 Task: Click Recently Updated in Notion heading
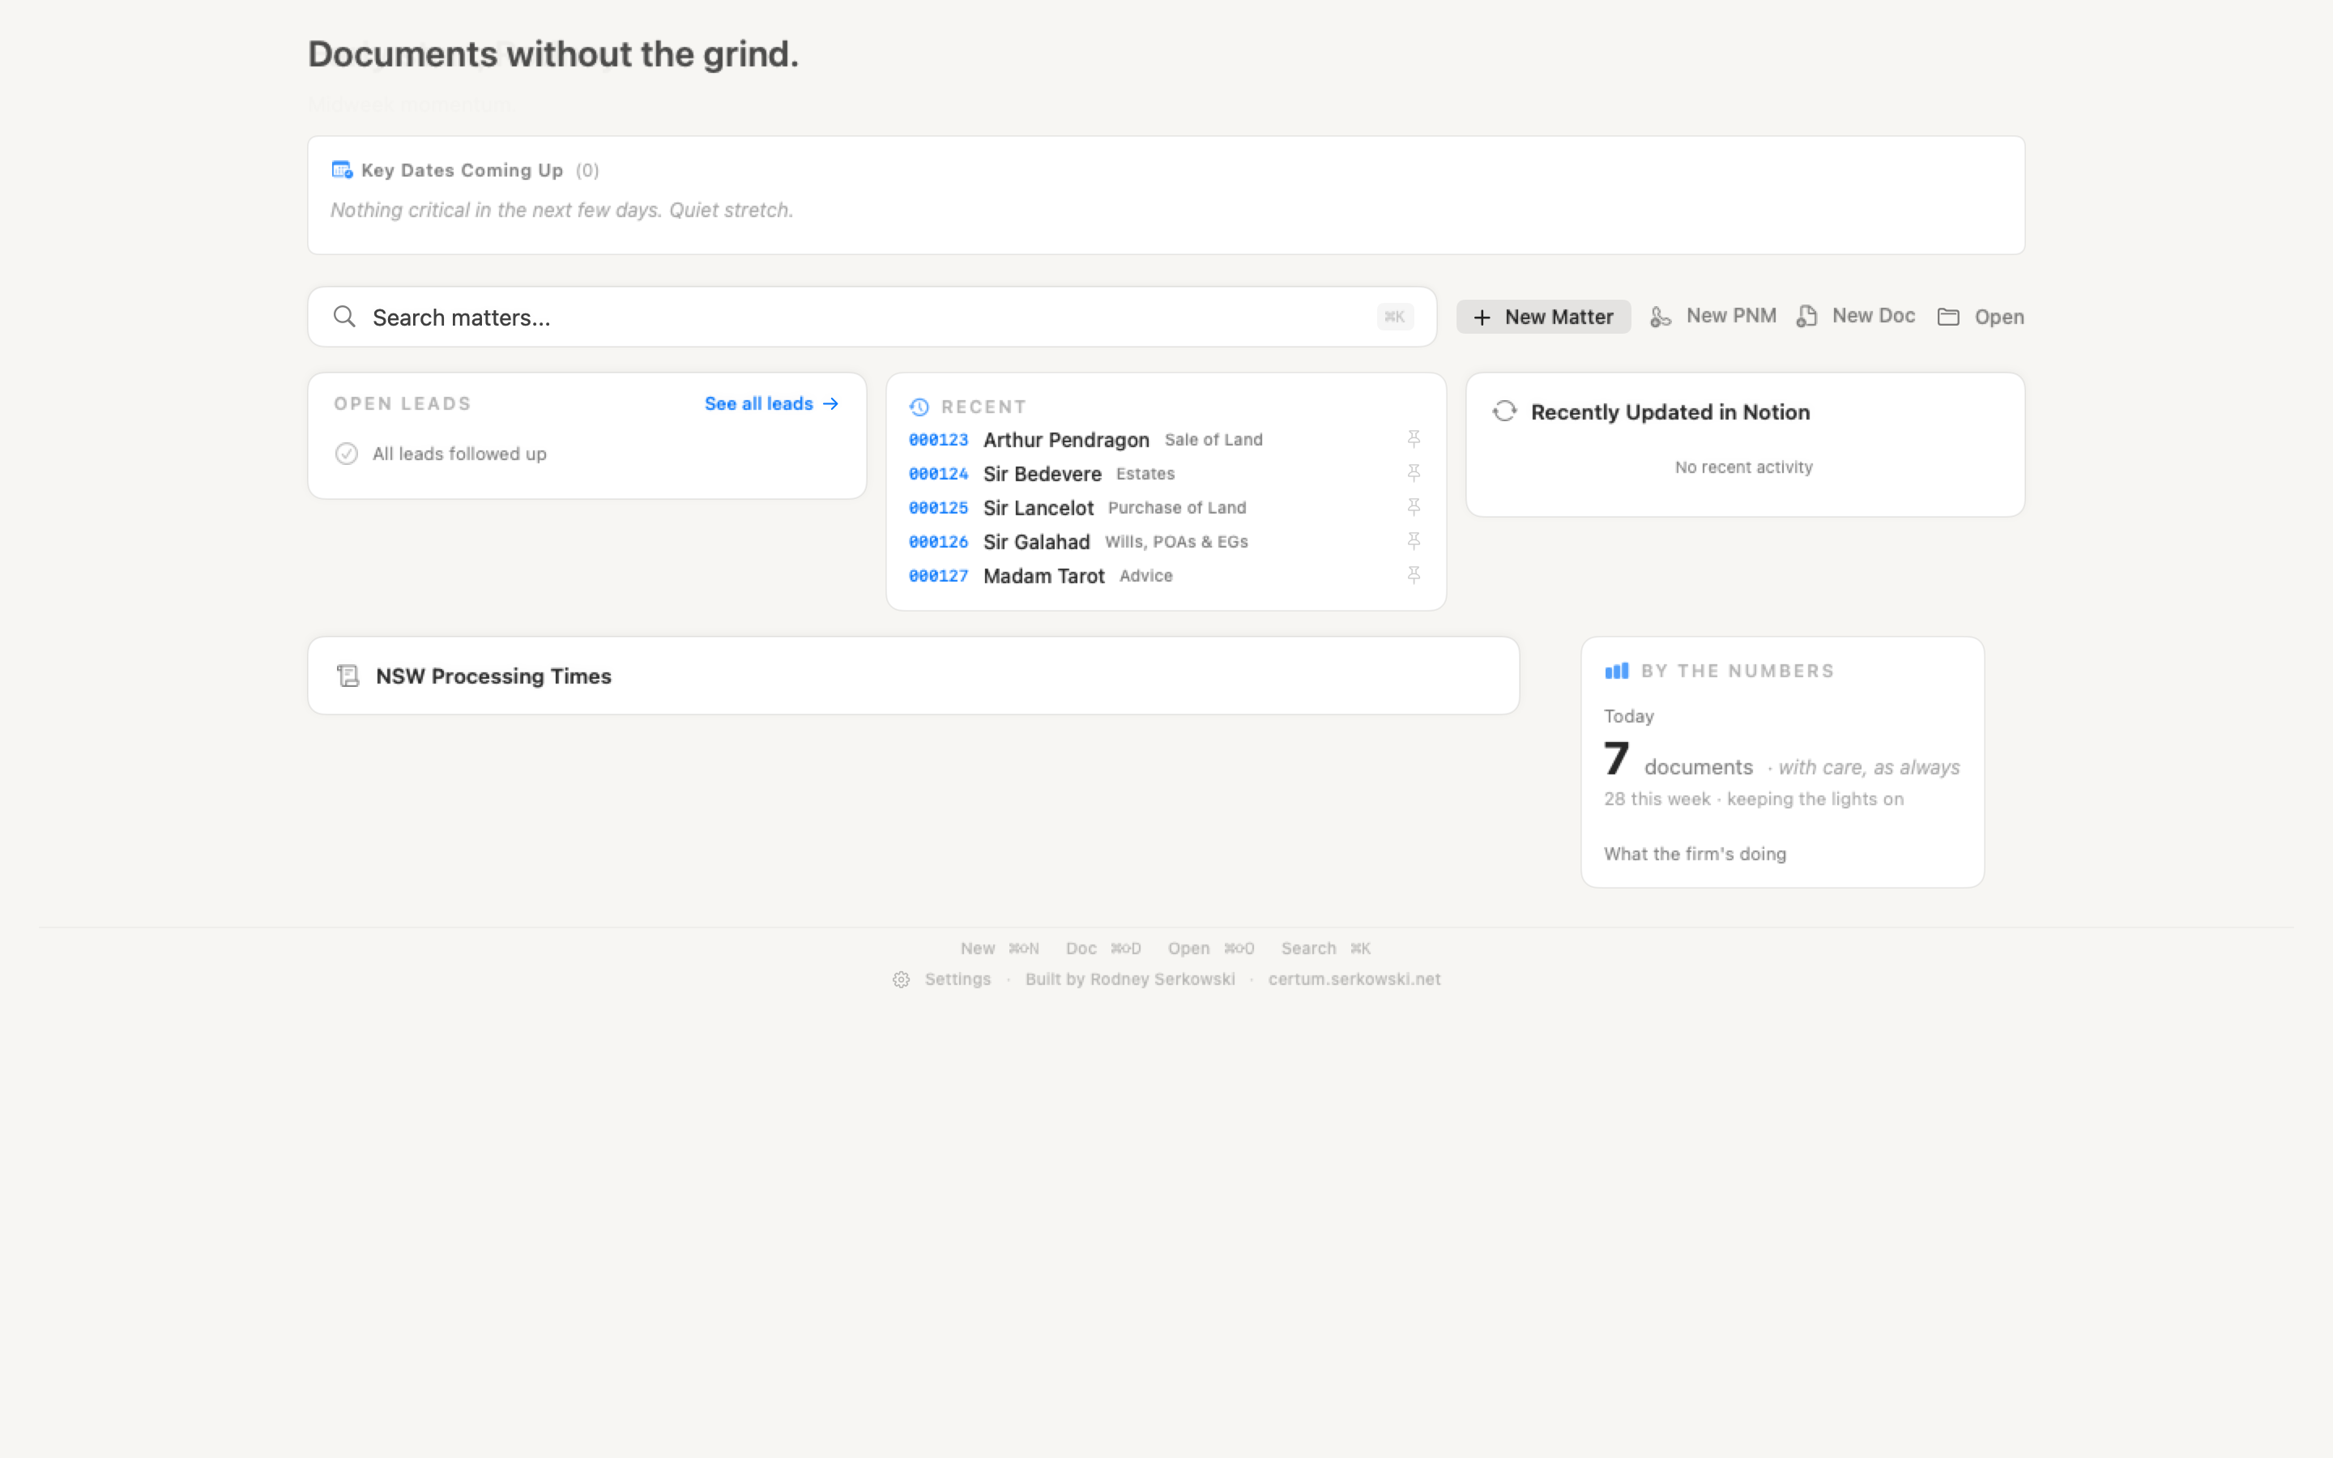point(1670,411)
